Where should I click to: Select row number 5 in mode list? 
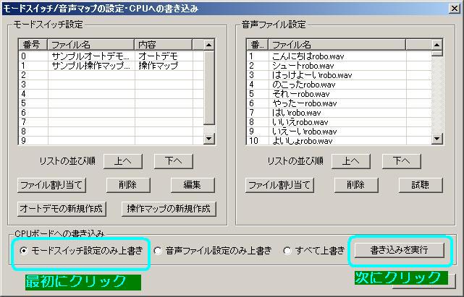pos(111,103)
